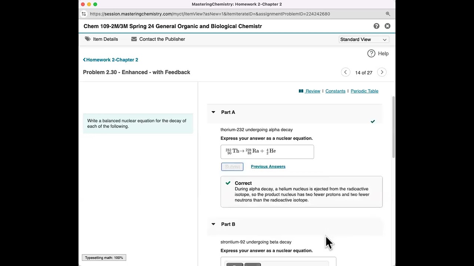Click the problem instructions text box
The width and height of the screenshot is (474, 266).
138,123
